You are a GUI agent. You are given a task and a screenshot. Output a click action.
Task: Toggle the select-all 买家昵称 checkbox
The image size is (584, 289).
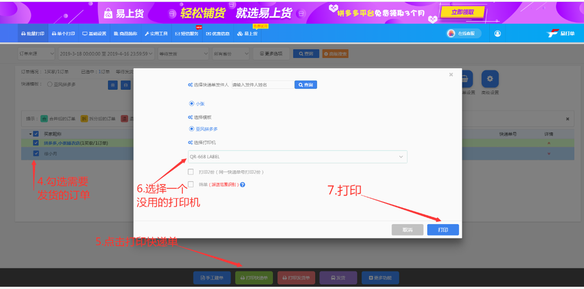tap(36, 134)
